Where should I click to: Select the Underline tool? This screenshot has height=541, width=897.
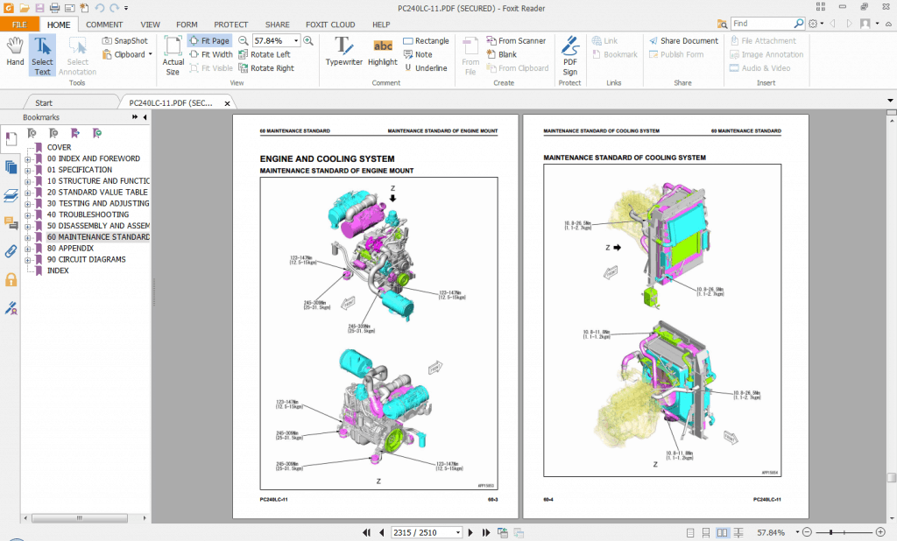pyautogui.click(x=426, y=68)
